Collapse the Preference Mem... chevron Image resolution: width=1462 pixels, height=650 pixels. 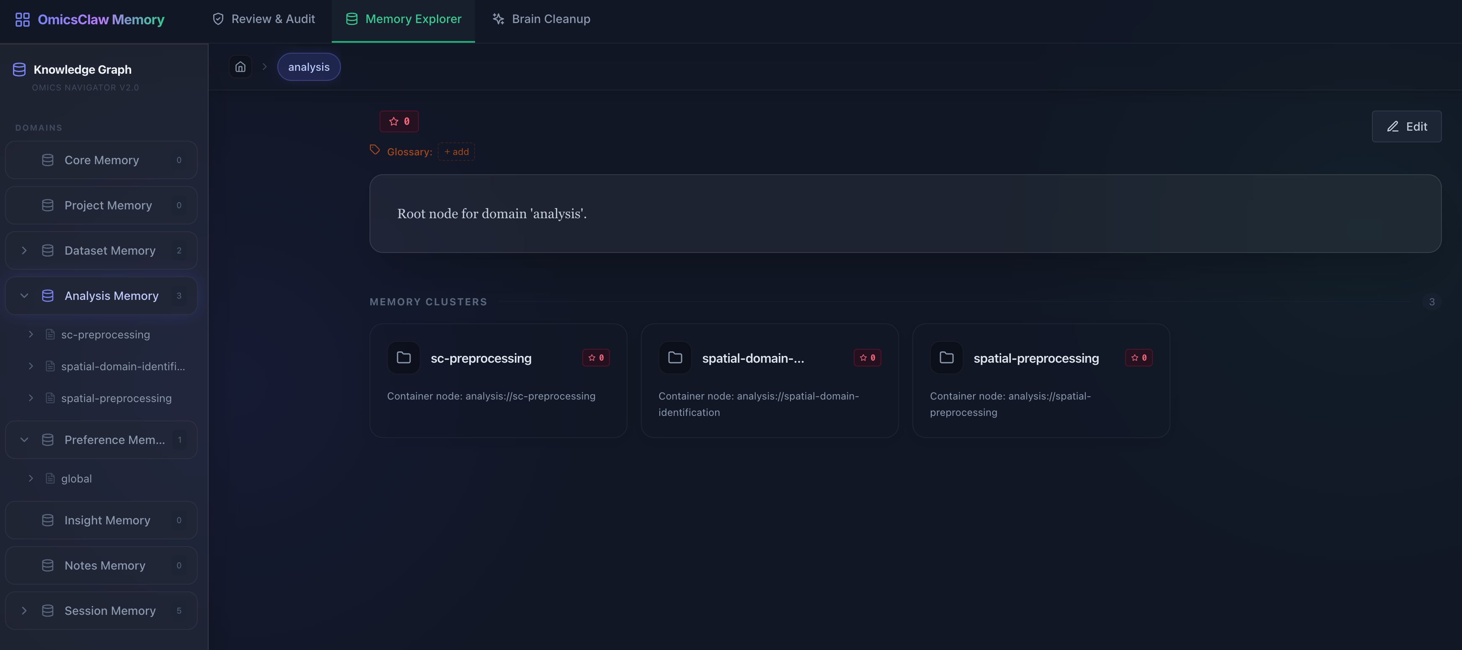(24, 440)
